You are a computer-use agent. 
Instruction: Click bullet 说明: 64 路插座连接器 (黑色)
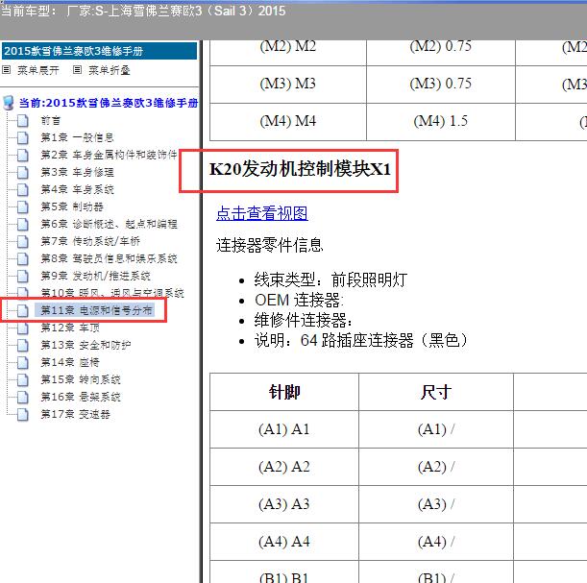coord(361,341)
